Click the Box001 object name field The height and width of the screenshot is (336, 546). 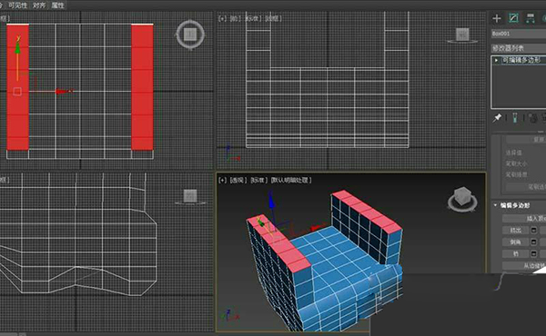tap(519, 34)
